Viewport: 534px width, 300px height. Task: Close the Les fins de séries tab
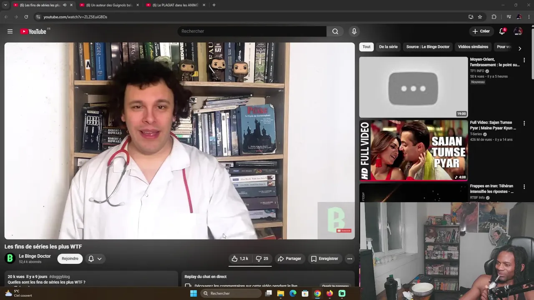tap(71, 5)
